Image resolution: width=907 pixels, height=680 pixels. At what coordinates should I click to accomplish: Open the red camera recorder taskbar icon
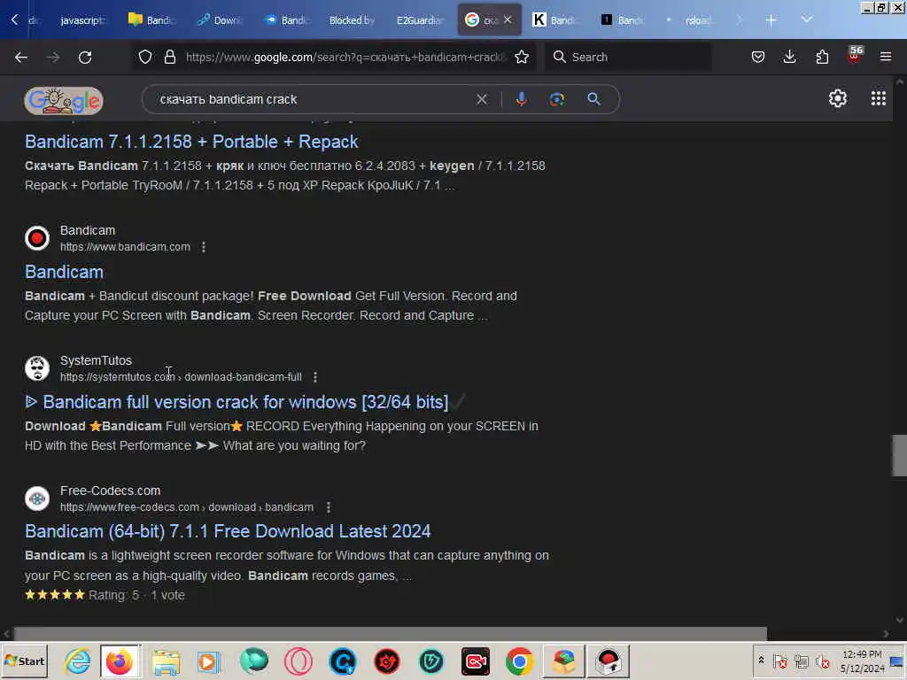[x=475, y=661]
